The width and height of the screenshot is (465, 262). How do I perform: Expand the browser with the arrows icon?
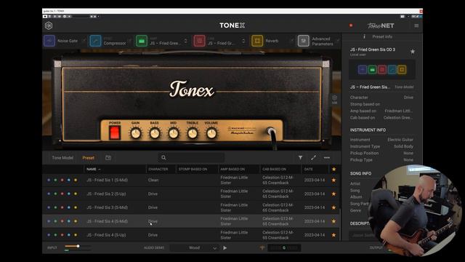(313, 158)
